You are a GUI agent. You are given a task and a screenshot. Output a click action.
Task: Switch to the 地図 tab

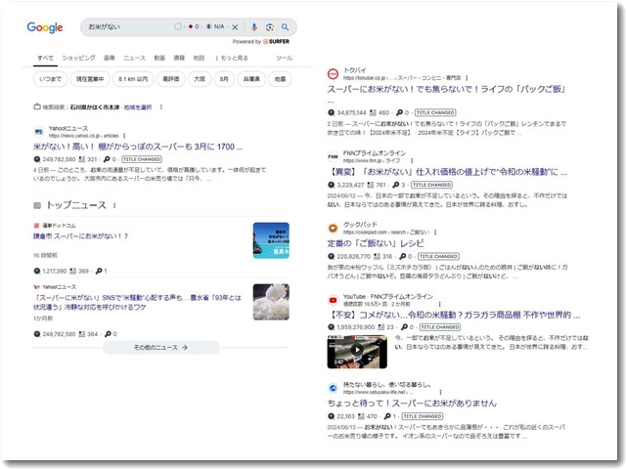[199, 58]
